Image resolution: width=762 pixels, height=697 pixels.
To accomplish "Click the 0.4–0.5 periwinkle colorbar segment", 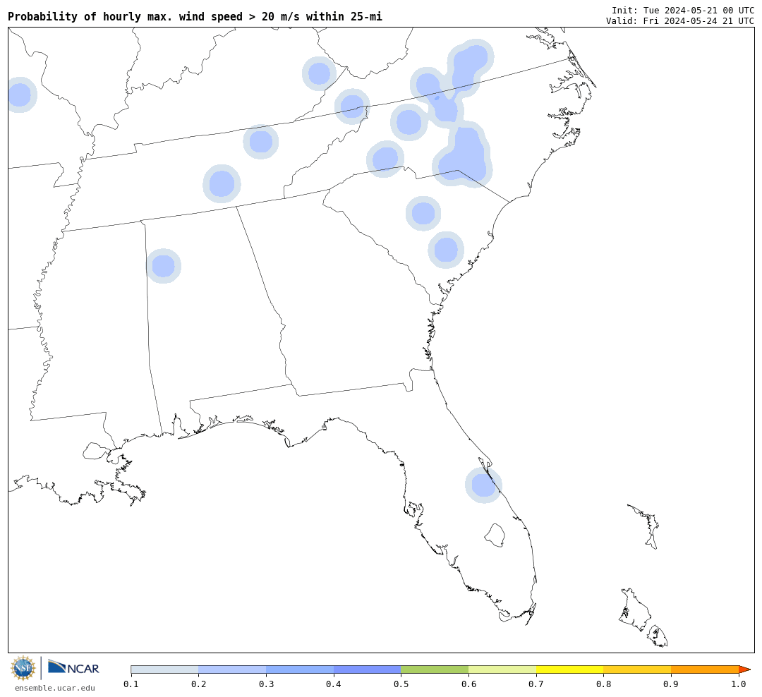I will coord(368,669).
